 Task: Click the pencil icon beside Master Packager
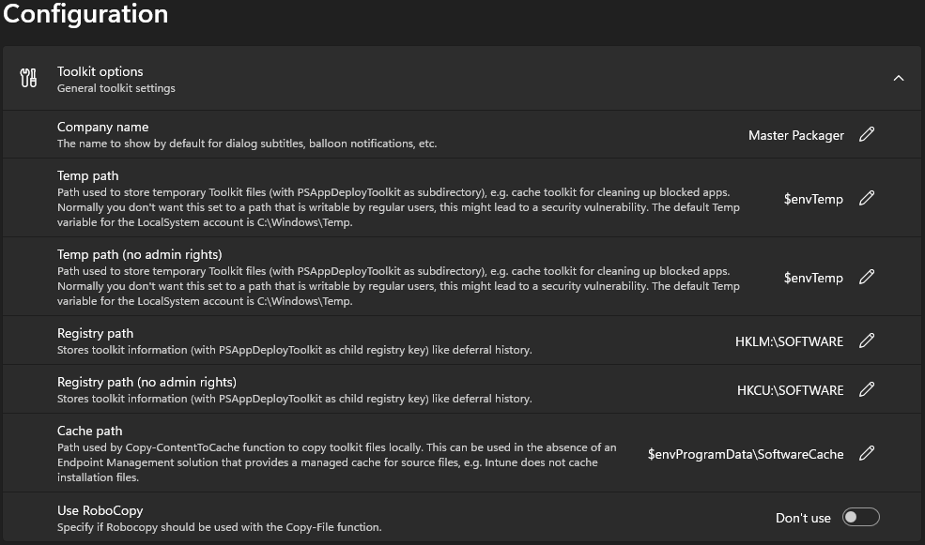pos(866,134)
